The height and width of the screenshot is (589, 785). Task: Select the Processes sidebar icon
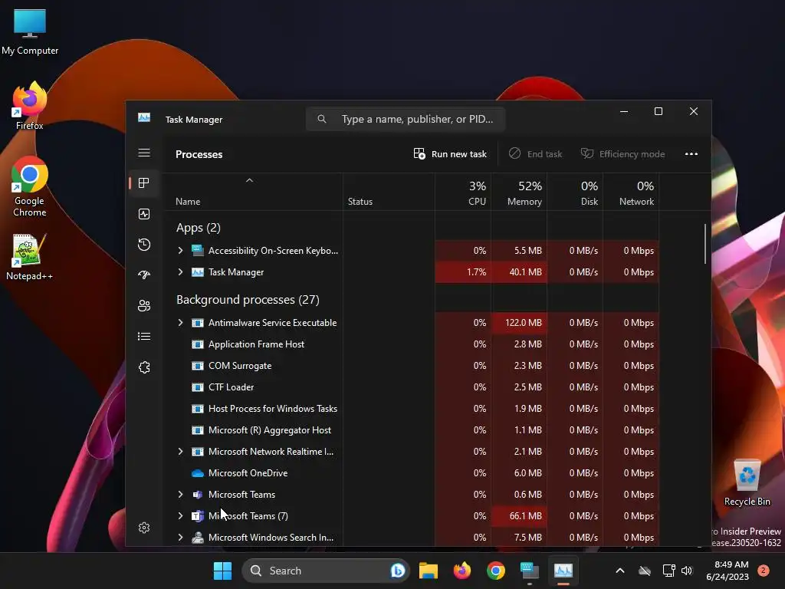(144, 183)
